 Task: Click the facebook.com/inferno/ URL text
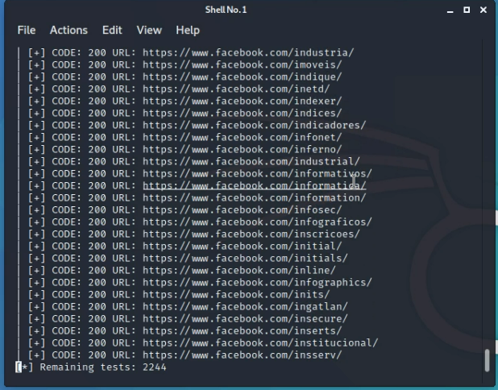(x=243, y=149)
